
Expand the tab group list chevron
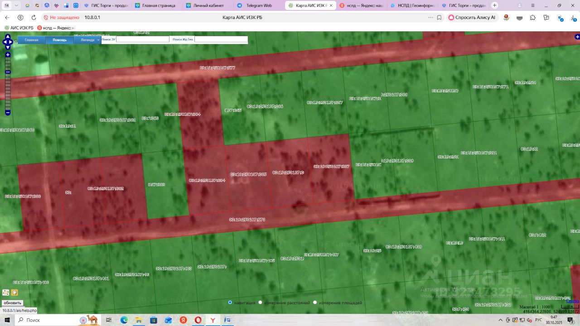[x=16, y=5]
